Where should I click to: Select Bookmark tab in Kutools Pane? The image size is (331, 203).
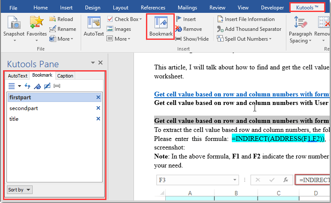pyautogui.click(x=42, y=75)
